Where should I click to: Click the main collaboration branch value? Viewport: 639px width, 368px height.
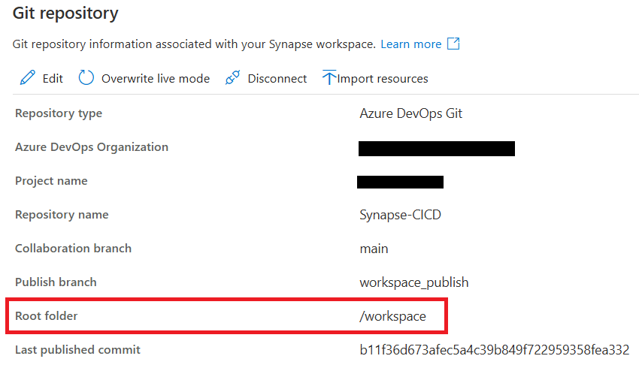coord(374,249)
